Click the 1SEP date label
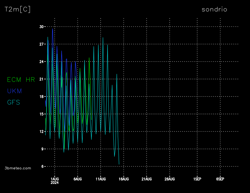This screenshot has height=193, width=250. click(x=197, y=179)
